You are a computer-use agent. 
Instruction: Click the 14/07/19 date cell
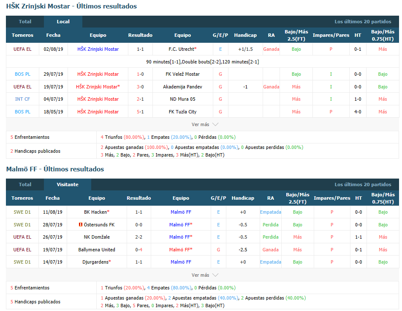pos(52,262)
